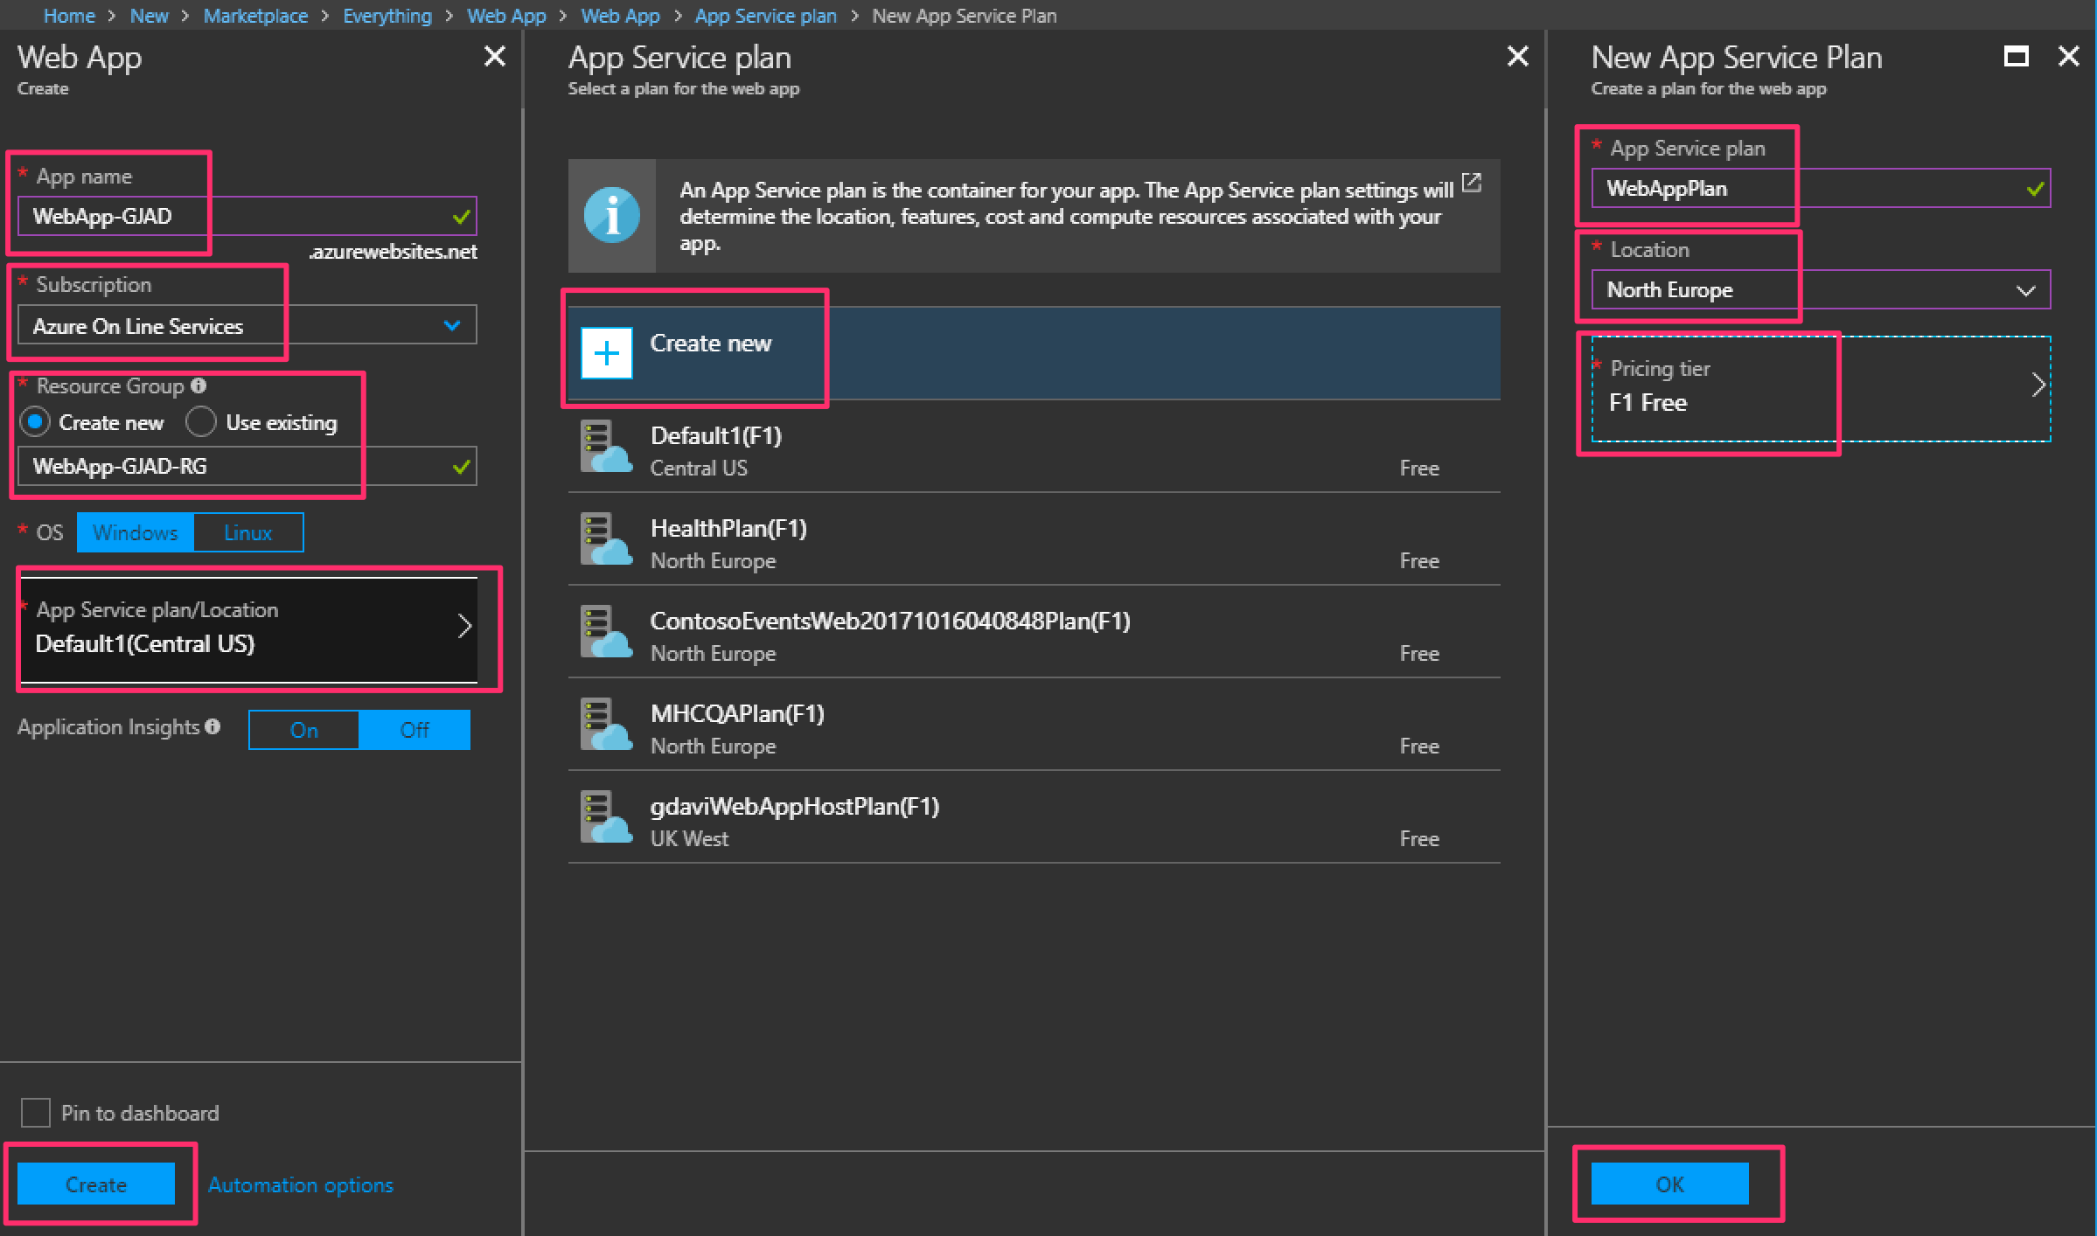Open Pricing tier F1 Free selector
Image resolution: width=2097 pixels, height=1236 pixels.
pyautogui.click(x=1819, y=387)
